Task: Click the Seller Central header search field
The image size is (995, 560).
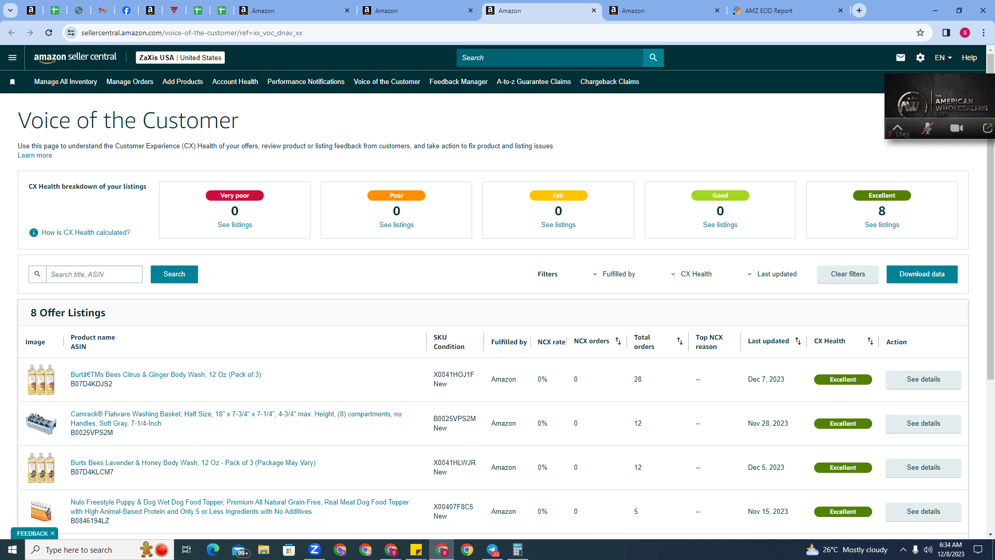Action: tap(549, 58)
